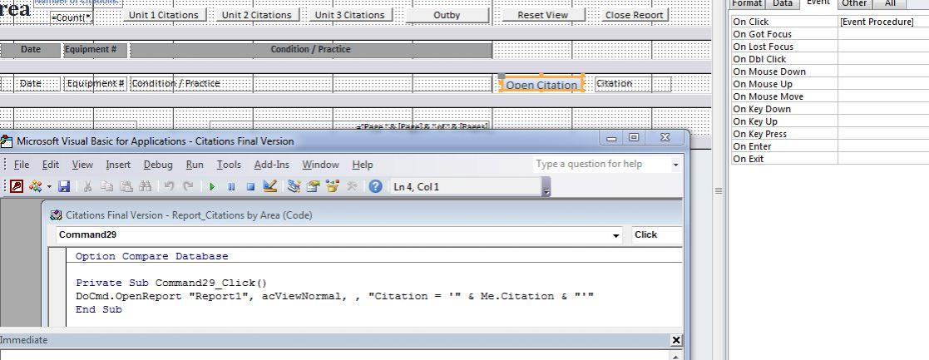Select the Open Citation button in the report
929x360 pixels.
point(541,85)
